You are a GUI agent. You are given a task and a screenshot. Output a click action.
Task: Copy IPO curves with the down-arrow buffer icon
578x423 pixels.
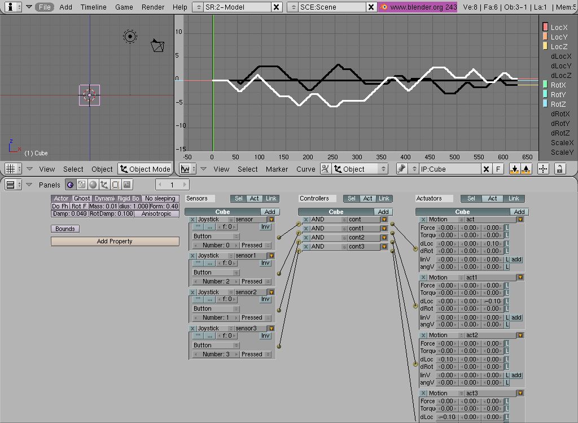click(514, 169)
